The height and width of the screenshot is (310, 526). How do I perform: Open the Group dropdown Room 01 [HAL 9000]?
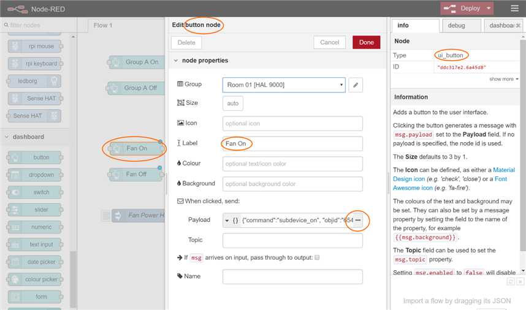tap(284, 85)
